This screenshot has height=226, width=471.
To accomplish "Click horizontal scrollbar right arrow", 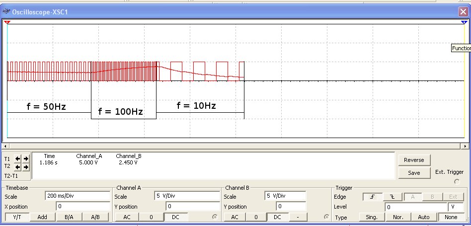I will pos(466,147).
